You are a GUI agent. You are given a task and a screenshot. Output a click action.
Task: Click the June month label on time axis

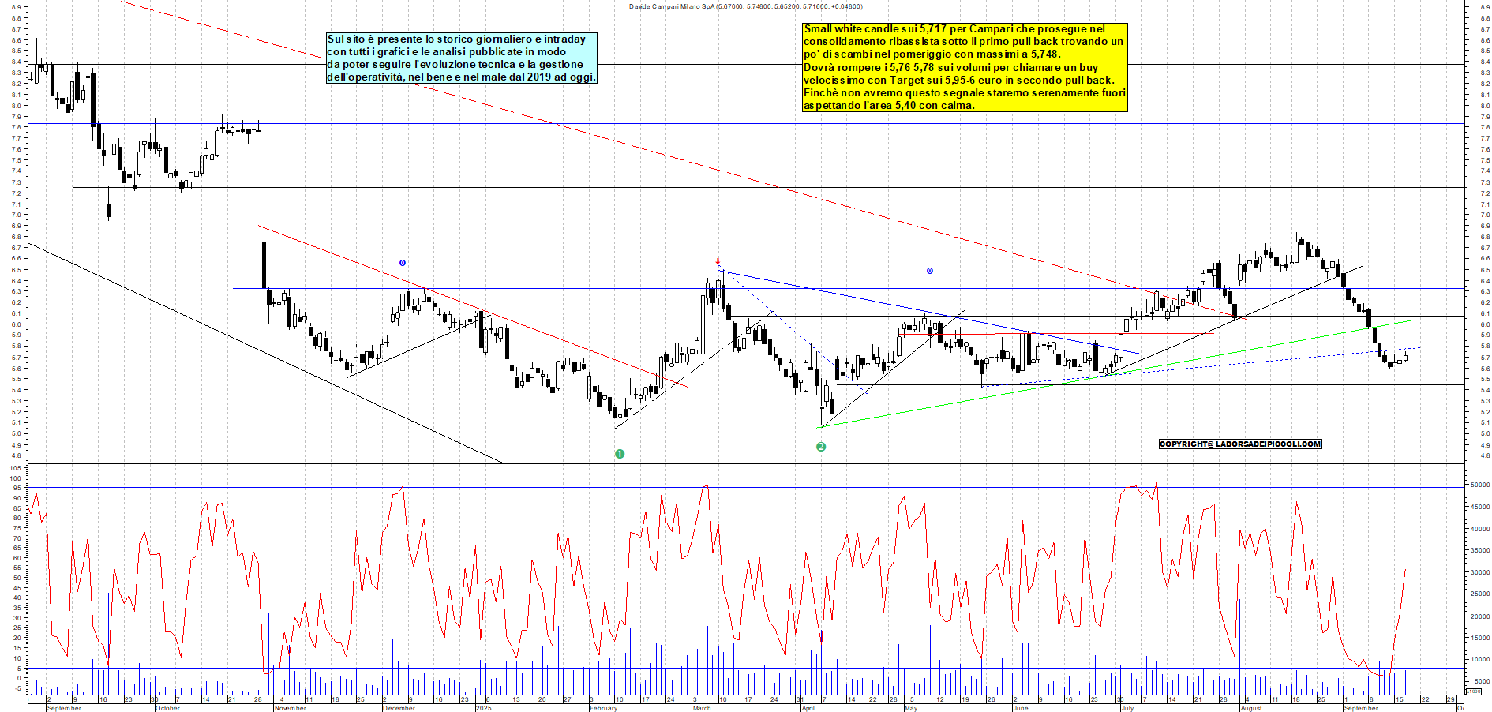click(1021, 708)
